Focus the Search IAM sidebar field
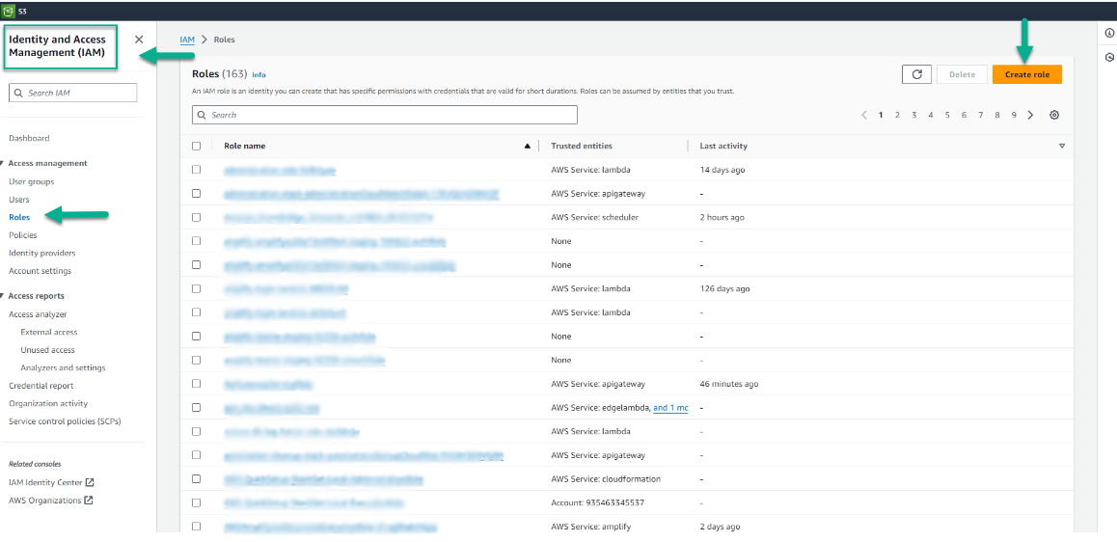The image size is (1117, 542). pyautogui.click(x=73, y=93)
